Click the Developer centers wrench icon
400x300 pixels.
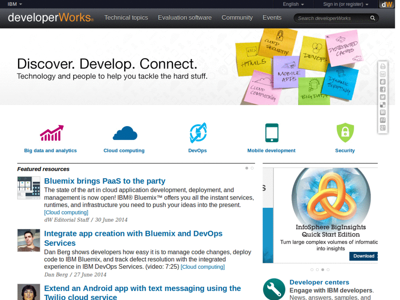(x=274, y=289)
